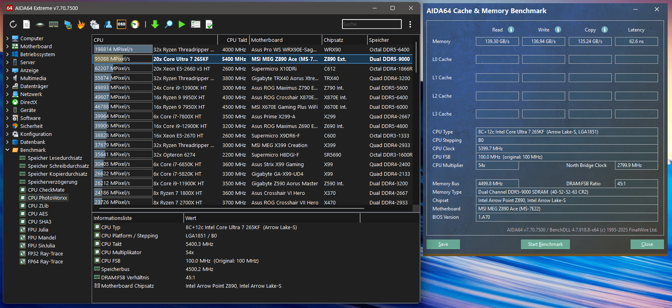Select CPU PhotoWorxx benchmark
This screenshot has height=308, width=672.
pos(47,198)
